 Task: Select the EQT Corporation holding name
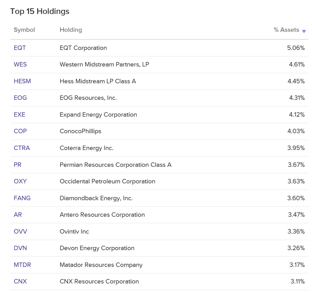83,48
